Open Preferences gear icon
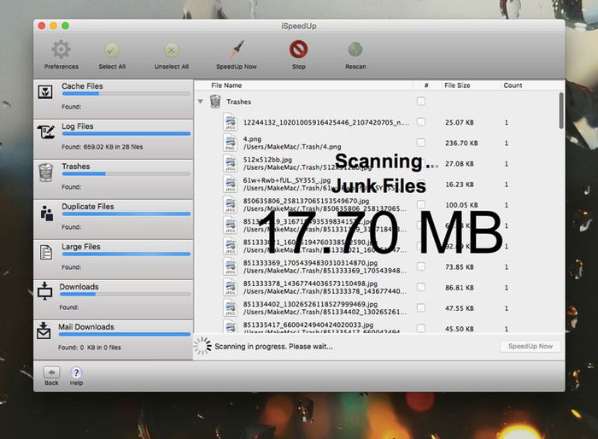 tap(61, 50)
